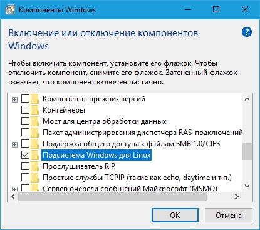Expand Сервер очереди сообщений Майкрософт node
Viewport: 260px width, 230px height.
(x=14, y=189)
